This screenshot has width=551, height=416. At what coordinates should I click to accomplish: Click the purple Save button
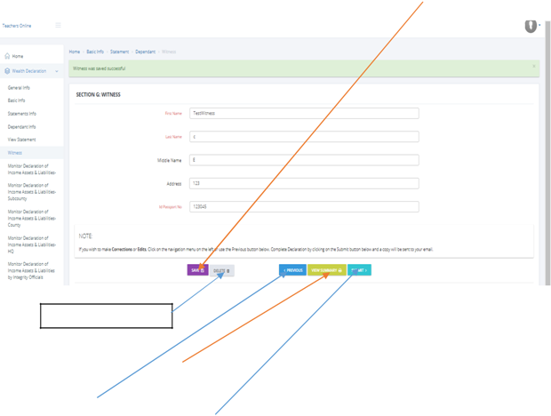(x=197, y=270)
